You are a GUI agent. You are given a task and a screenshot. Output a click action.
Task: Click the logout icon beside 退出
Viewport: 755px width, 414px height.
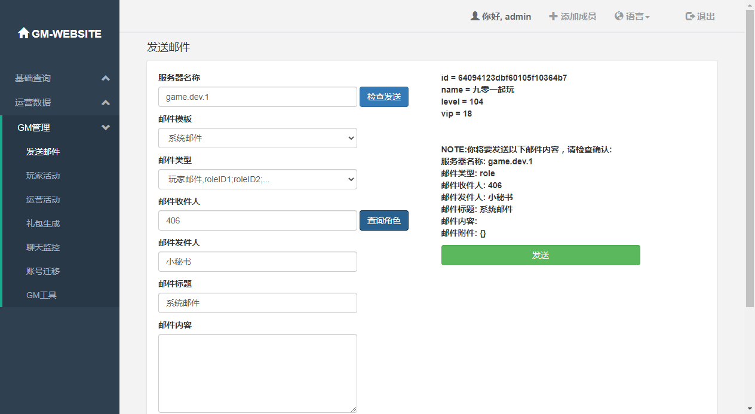click(690, 16)
